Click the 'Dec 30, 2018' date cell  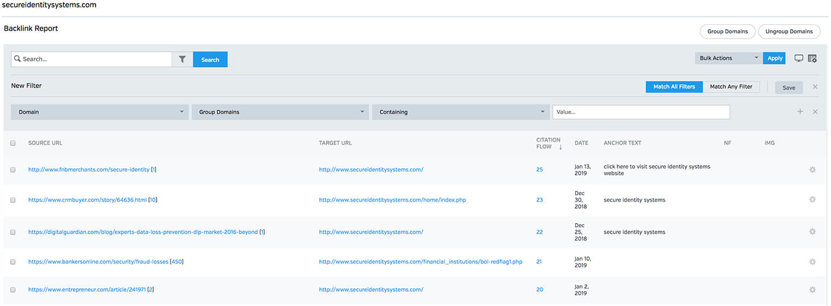(581, 200)
